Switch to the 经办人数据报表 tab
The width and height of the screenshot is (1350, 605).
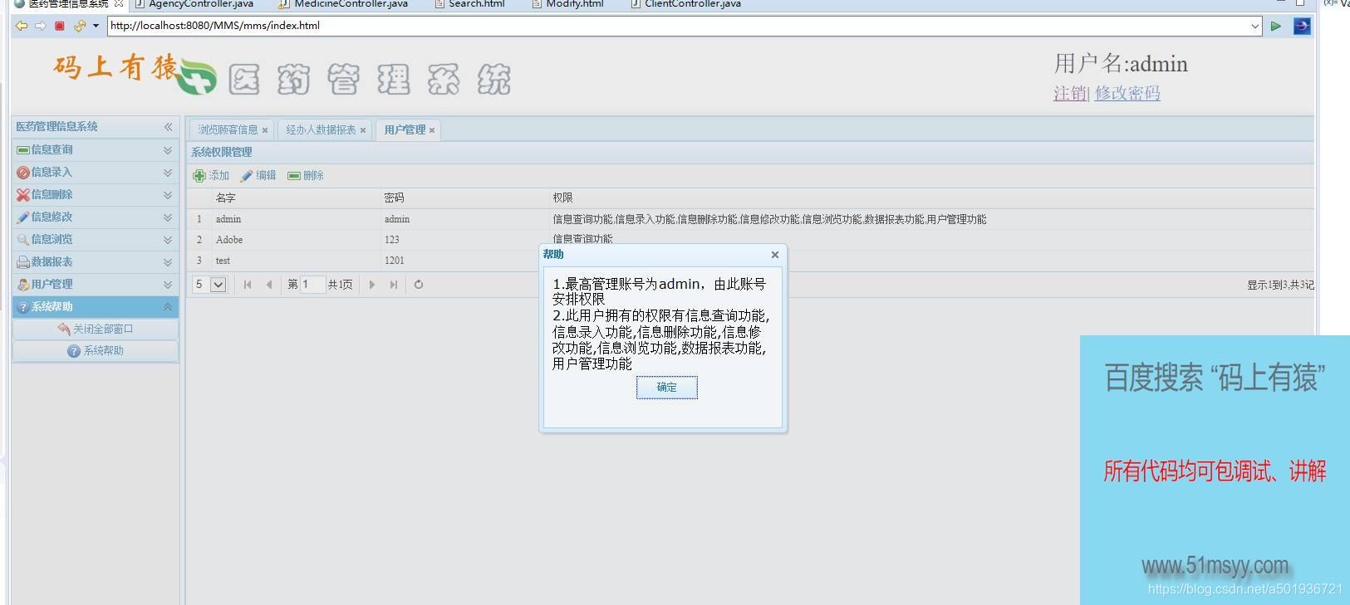click(x=321, y=130)
